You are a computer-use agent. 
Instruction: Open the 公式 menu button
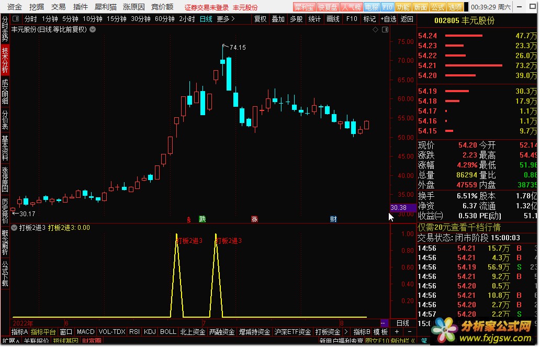438,7
